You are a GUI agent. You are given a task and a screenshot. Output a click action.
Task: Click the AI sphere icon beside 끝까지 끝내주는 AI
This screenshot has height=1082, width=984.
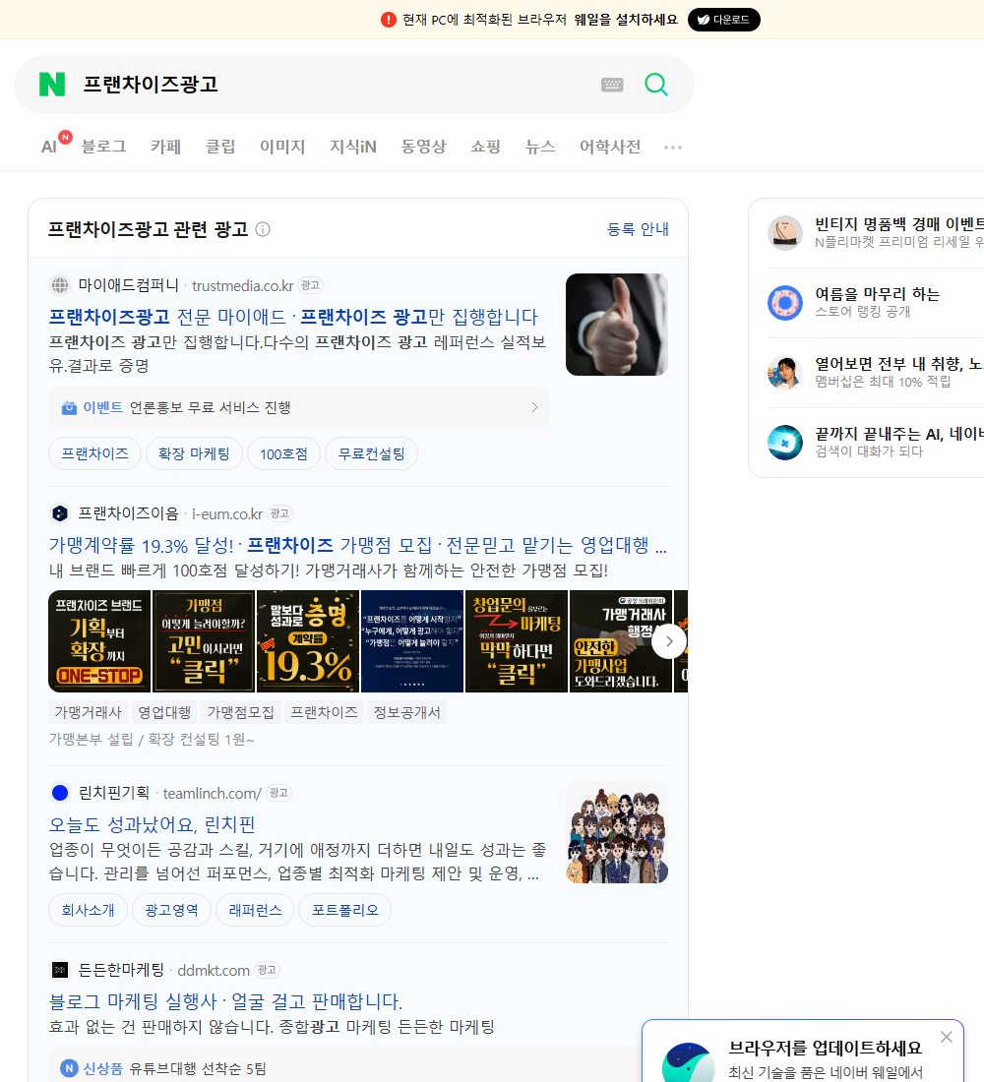click(x=785, y=443)
